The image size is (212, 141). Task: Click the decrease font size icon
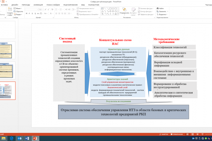(48, 10)
